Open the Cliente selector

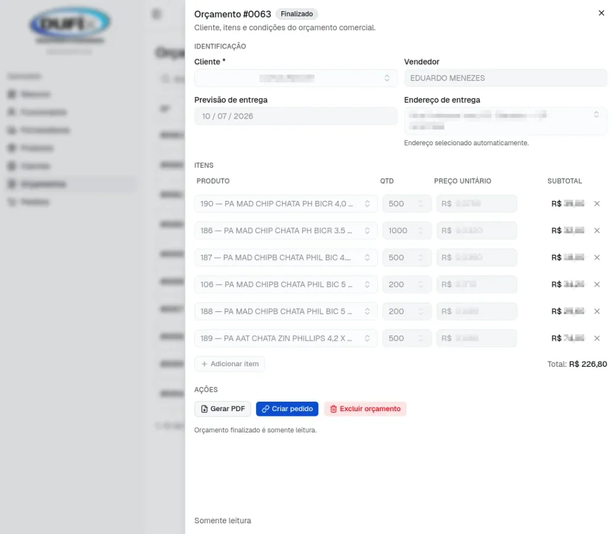[x=295, y=78]
